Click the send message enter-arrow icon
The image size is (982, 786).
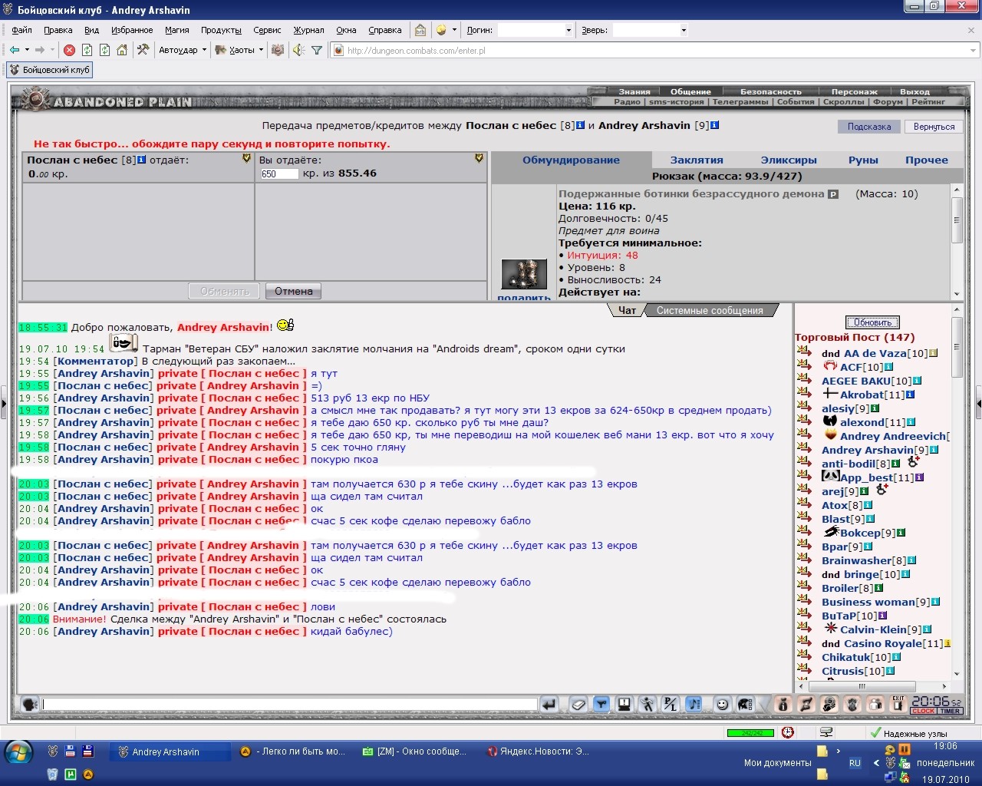click(x=549, y=704)
